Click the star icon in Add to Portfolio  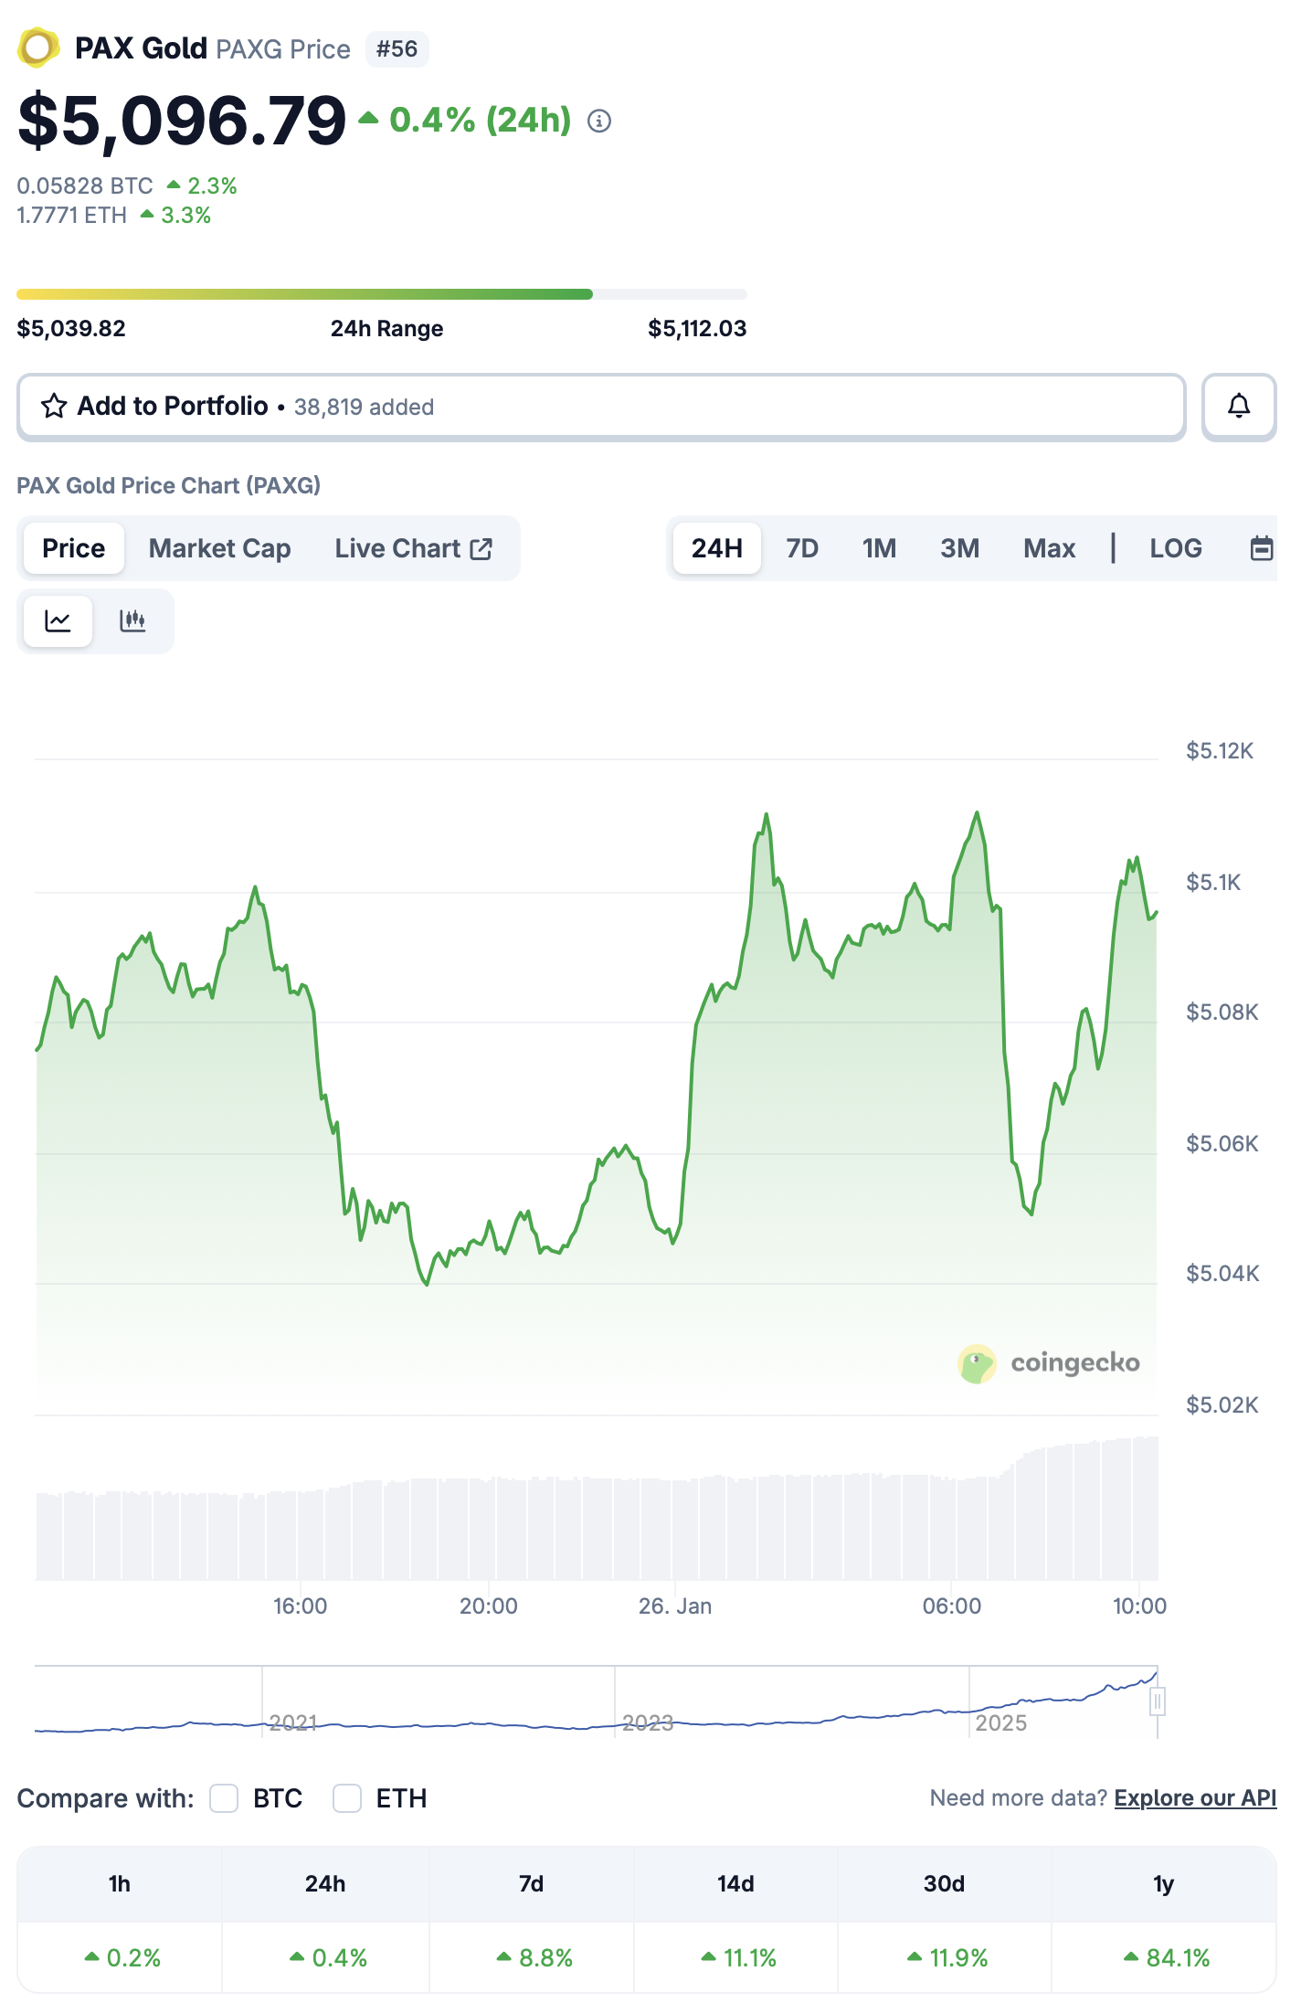coord(54,407)
